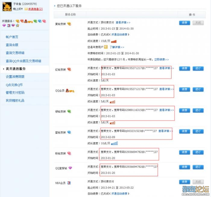
Task: Click the 服务名称 column header
Action: click(x=70, y=14)
